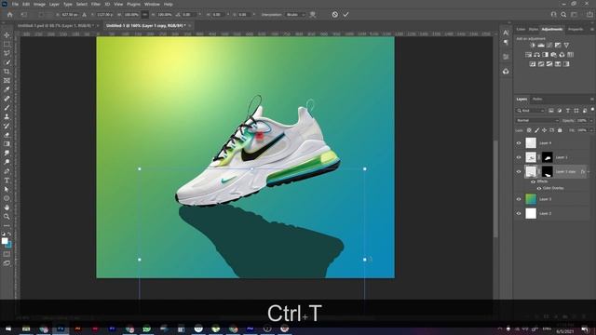Select the Clone Stamp tool

point(7,116)
